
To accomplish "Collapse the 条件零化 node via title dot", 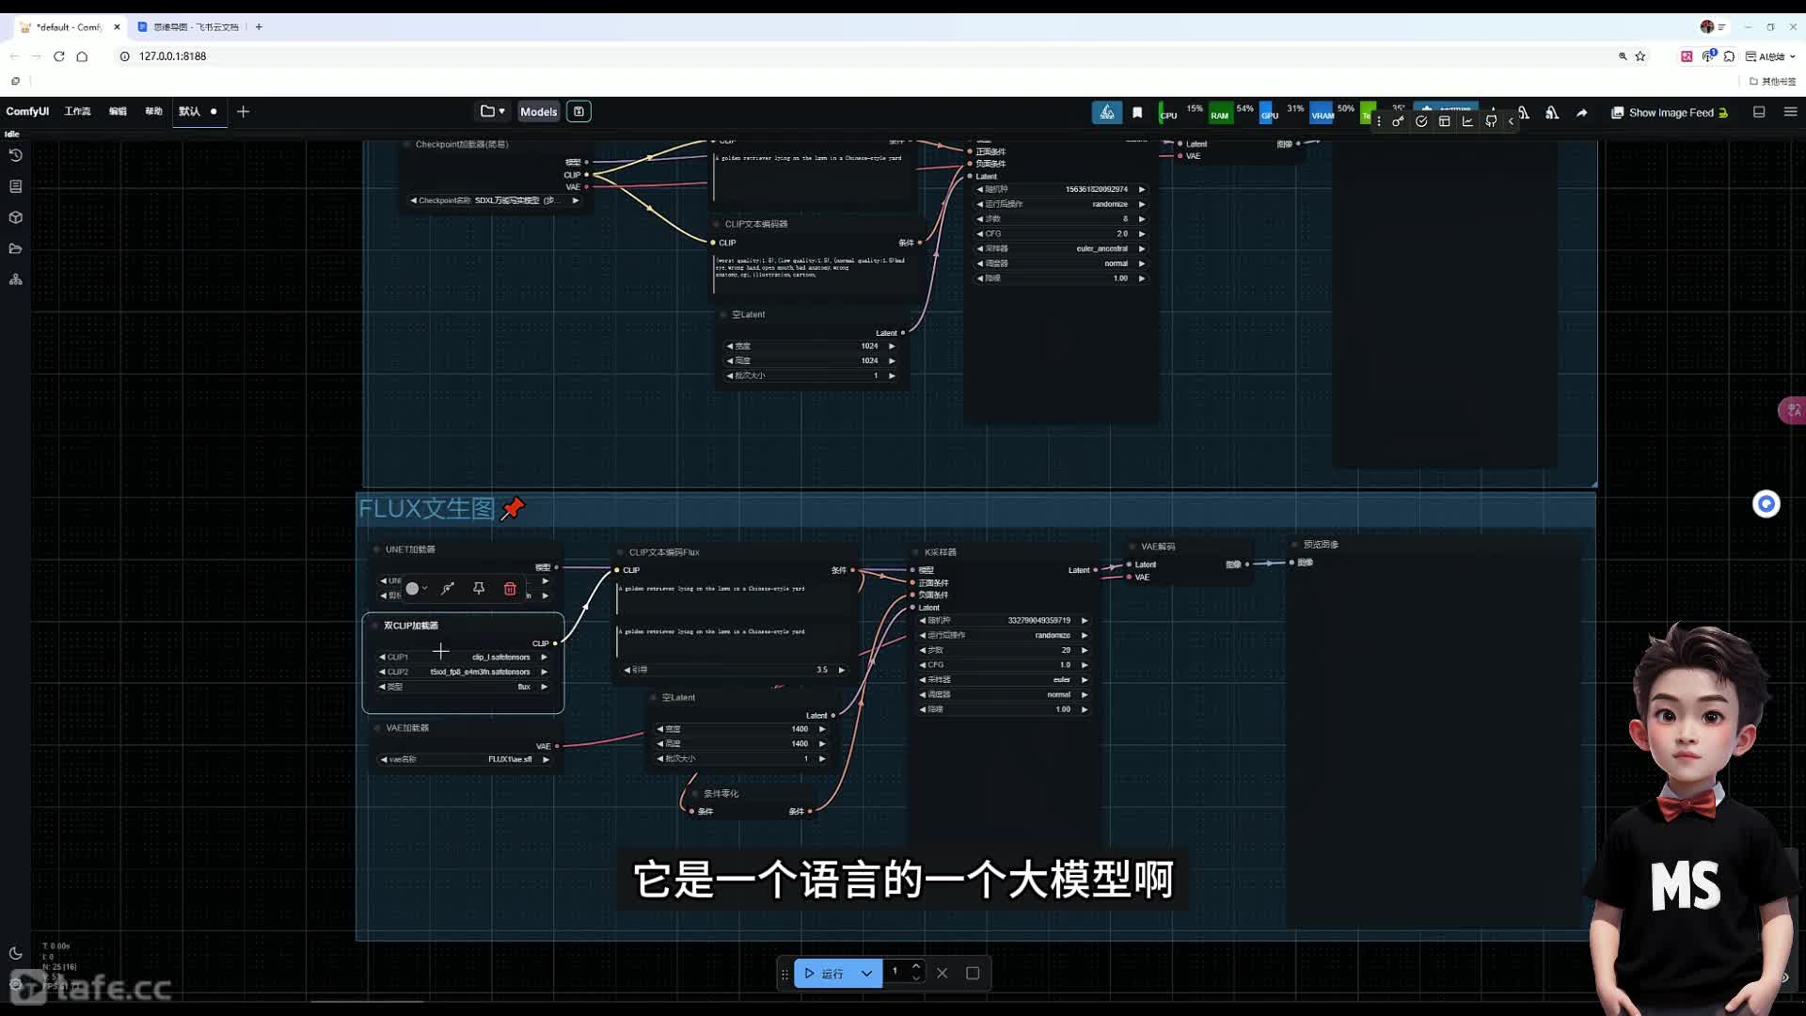I will pos(694,793).
